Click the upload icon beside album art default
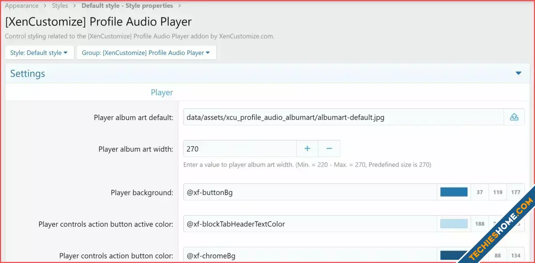The height and width of the screenshot is (263, 535). click(514, 117)
